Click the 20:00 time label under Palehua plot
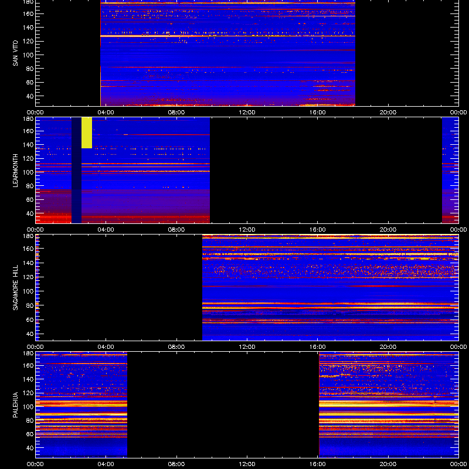Image resolution: width=469 pixels, height=469 pixels. click(388, 464)
